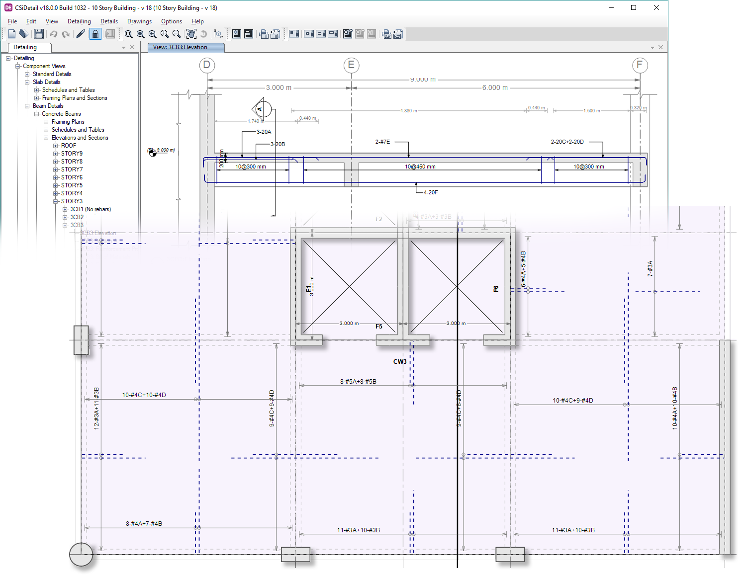Click the 3D axes view icon

[x=218, y=34]
